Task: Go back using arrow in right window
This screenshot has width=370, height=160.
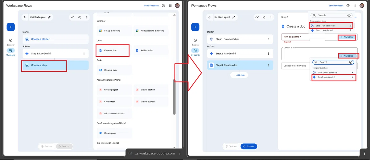Action: click(x=210, y=17)
